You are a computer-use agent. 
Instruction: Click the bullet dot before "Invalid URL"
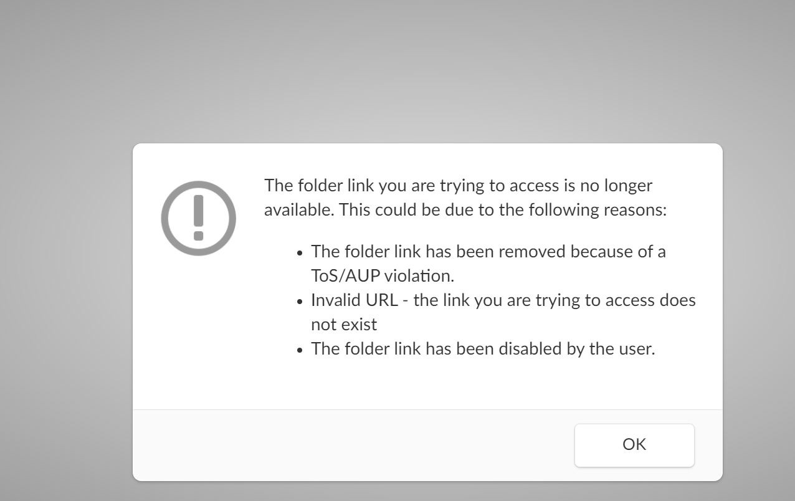300,302
